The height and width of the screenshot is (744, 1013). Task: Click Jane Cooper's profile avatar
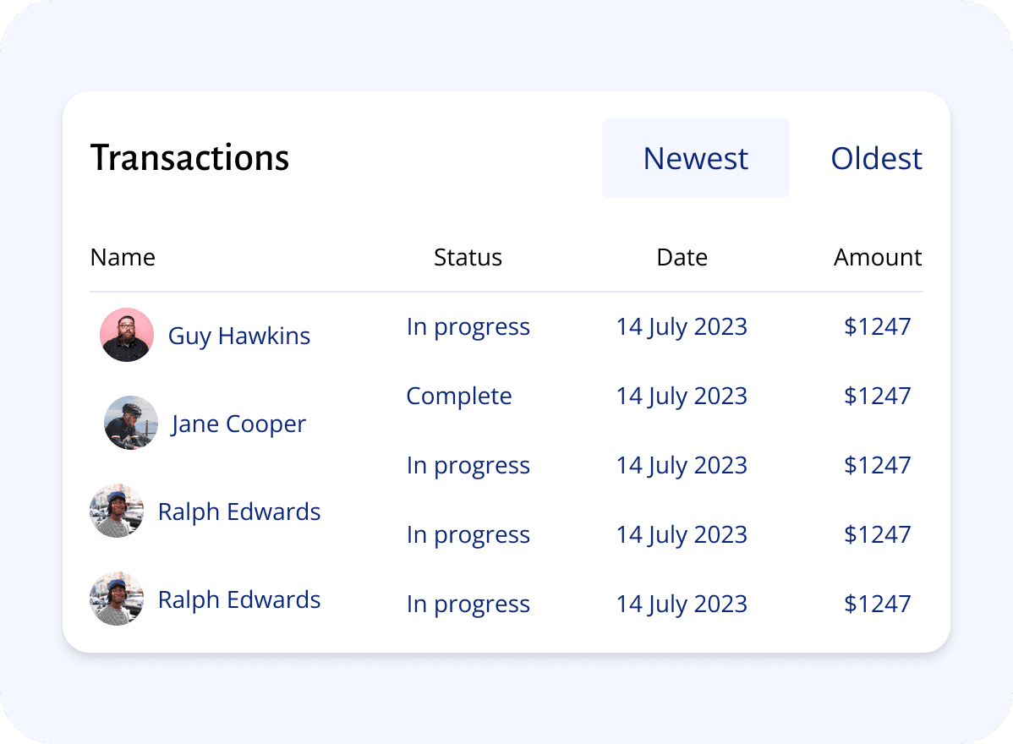[x=131, y=423]
